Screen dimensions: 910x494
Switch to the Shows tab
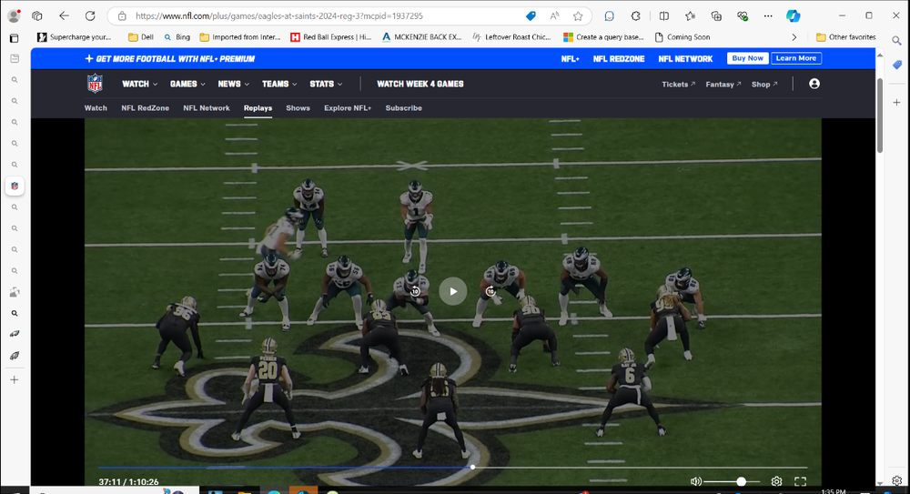(298, 108)
